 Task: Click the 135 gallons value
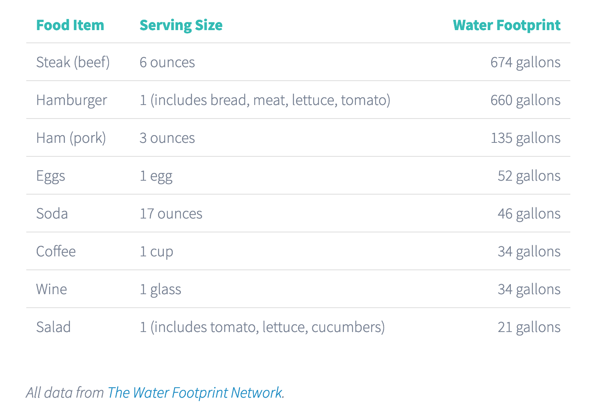pyautogui.click(x=525, y=138)
